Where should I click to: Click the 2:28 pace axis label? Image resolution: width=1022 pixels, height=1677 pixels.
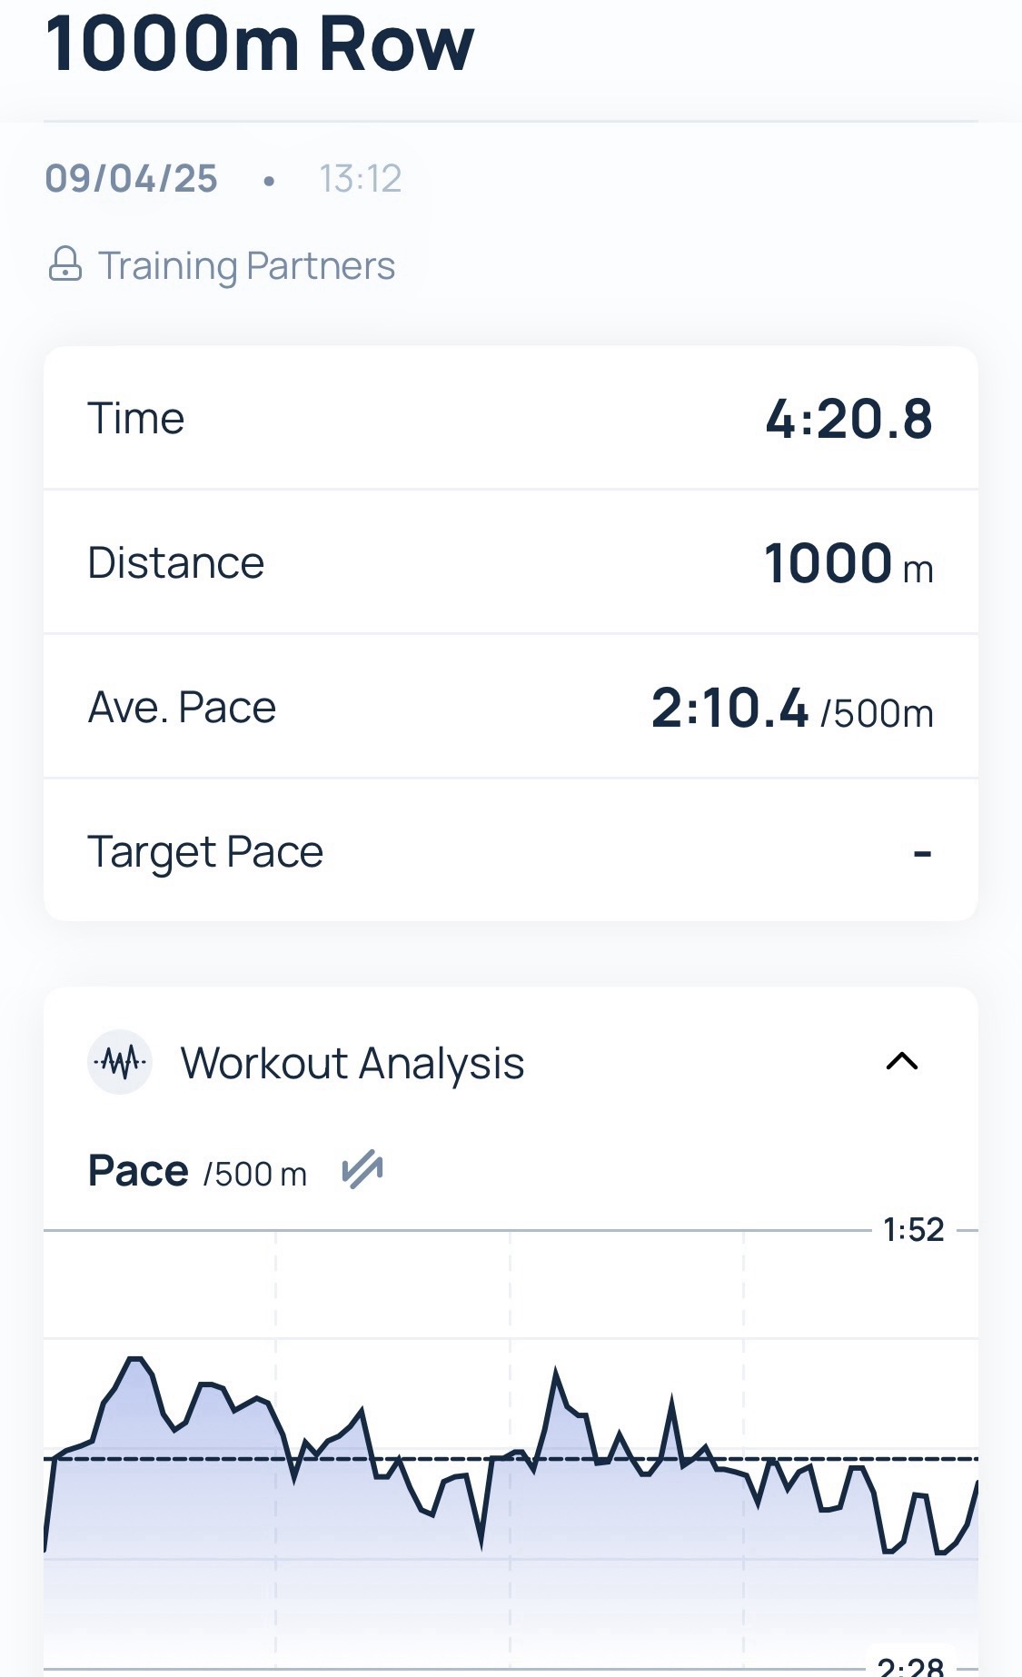click(x=911, y=1666)
